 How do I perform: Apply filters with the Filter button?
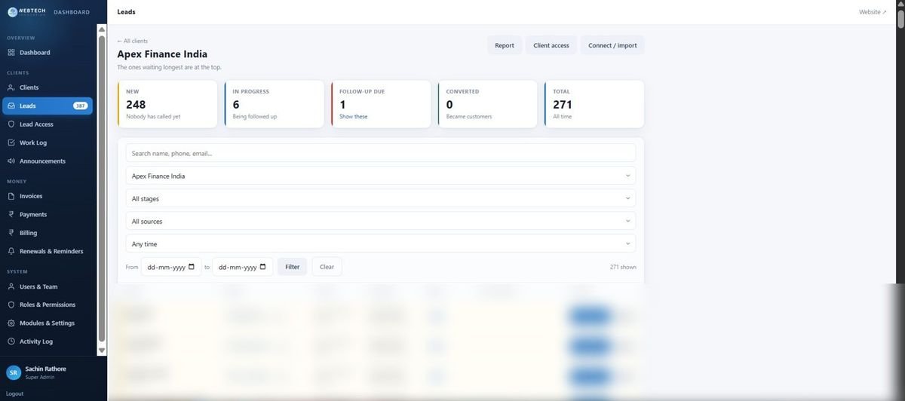(x=293, y=267)
